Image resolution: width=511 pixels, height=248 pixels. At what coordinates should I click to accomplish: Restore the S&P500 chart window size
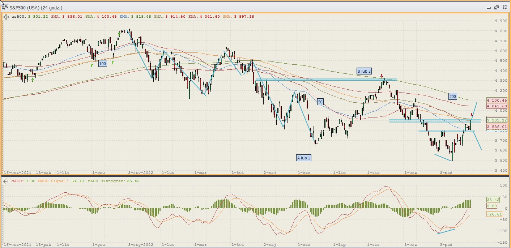(x=496, y=7)
